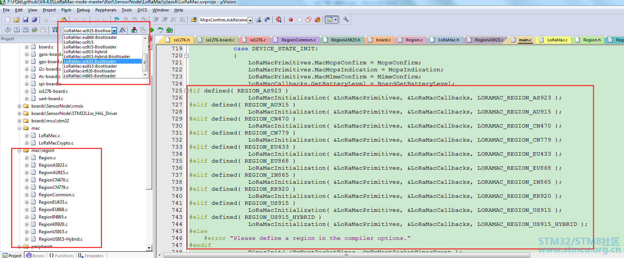Viewport: 624px width, 258px height.
Task: Open the Peripherals menu
Action: (x=106, y=10)
